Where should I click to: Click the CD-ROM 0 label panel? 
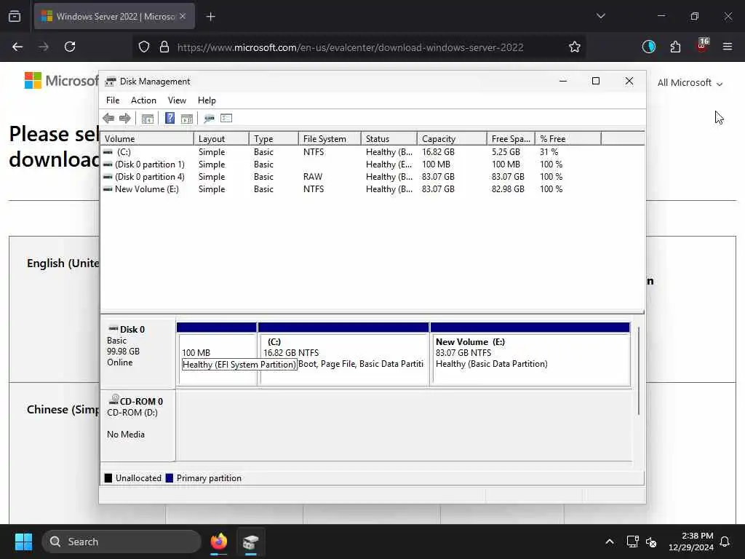pyautogui.click(x=138, y=425)
